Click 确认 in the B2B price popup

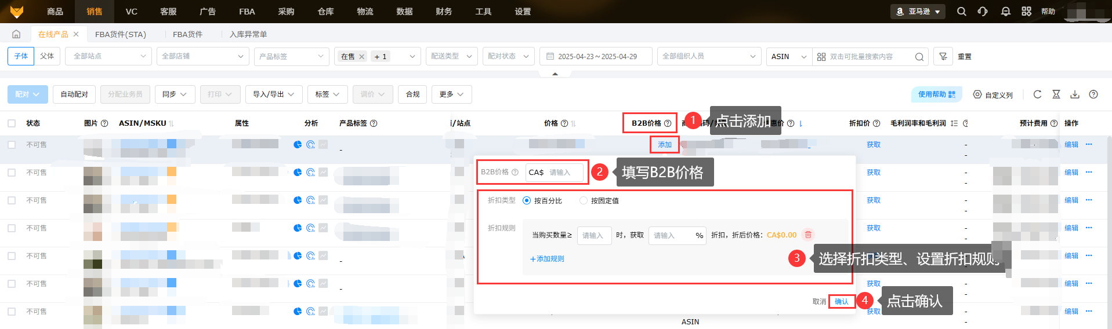[x=842, y=301]
